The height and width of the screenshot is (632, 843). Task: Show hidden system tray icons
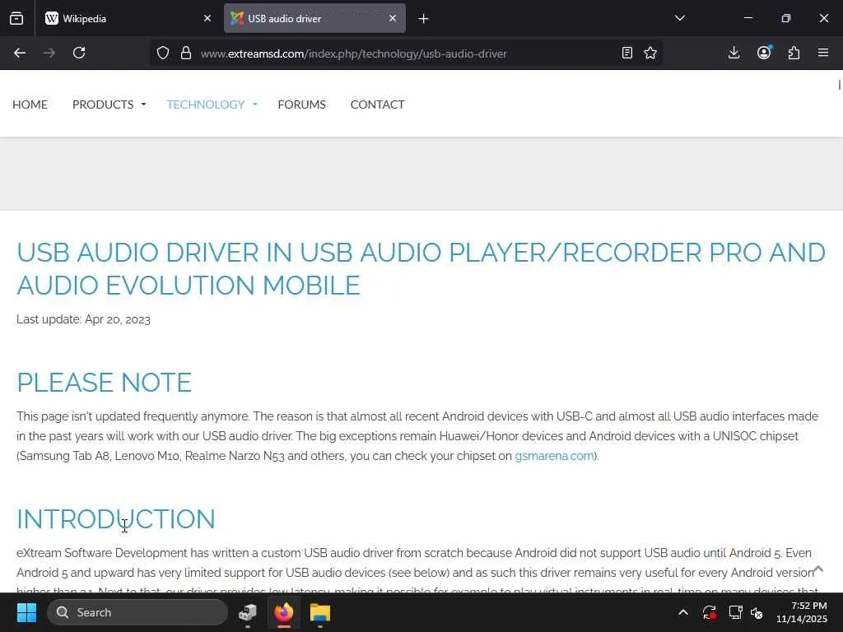pyautogui.click(x=682, y=612)
